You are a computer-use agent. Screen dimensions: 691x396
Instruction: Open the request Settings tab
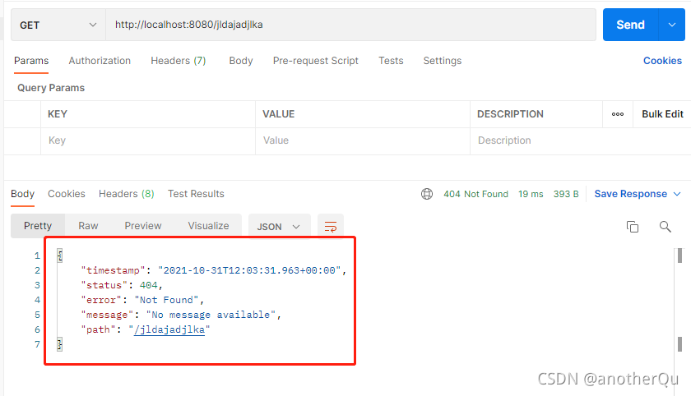pos(443,61)
